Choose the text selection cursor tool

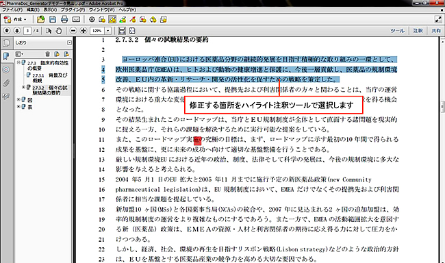coord(49,31)
